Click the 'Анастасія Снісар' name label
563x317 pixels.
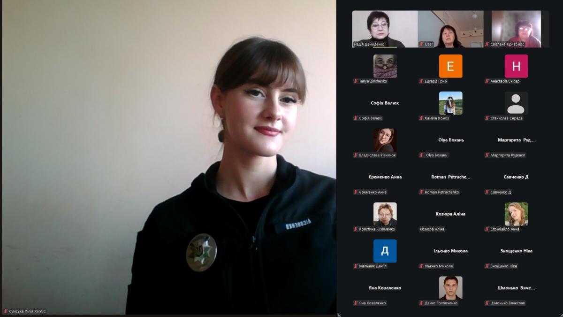coord(505,81)
